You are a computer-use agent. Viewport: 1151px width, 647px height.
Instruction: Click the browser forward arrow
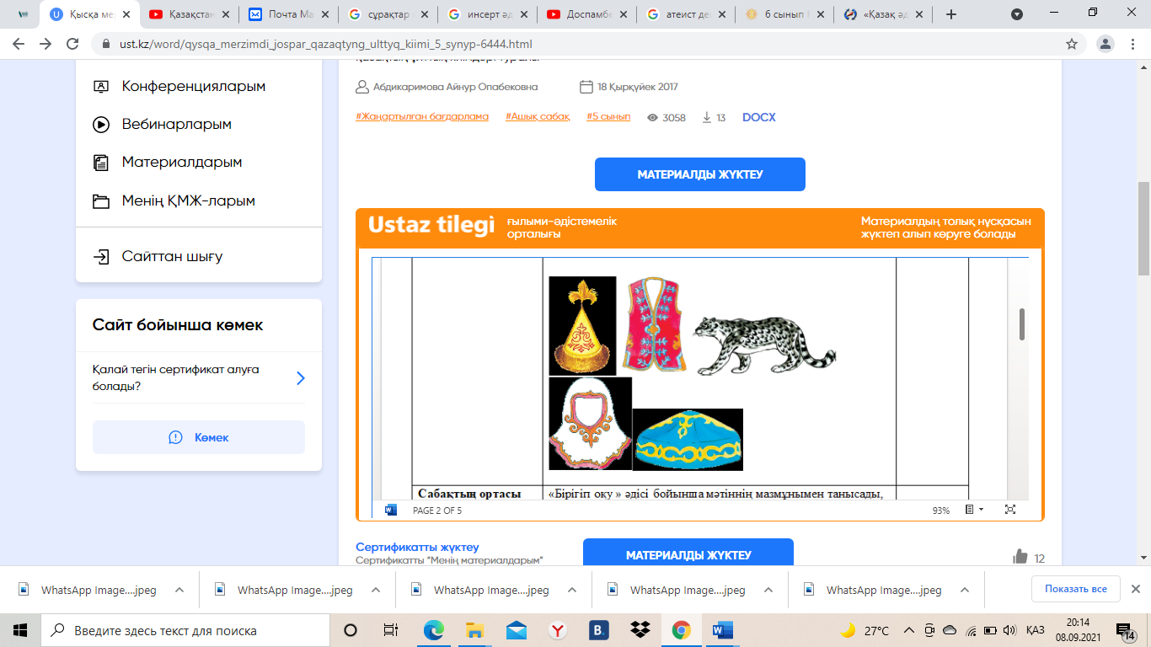pyautogui.click(x=46, y=44)
